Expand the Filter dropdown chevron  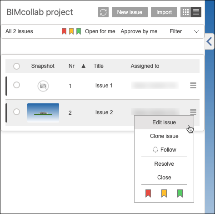click(x=196, y=31)
